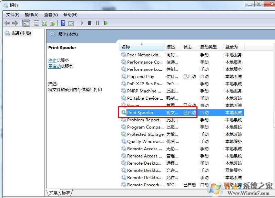
Task: Open the 查看(V) menu
Action: pos(51,15)
